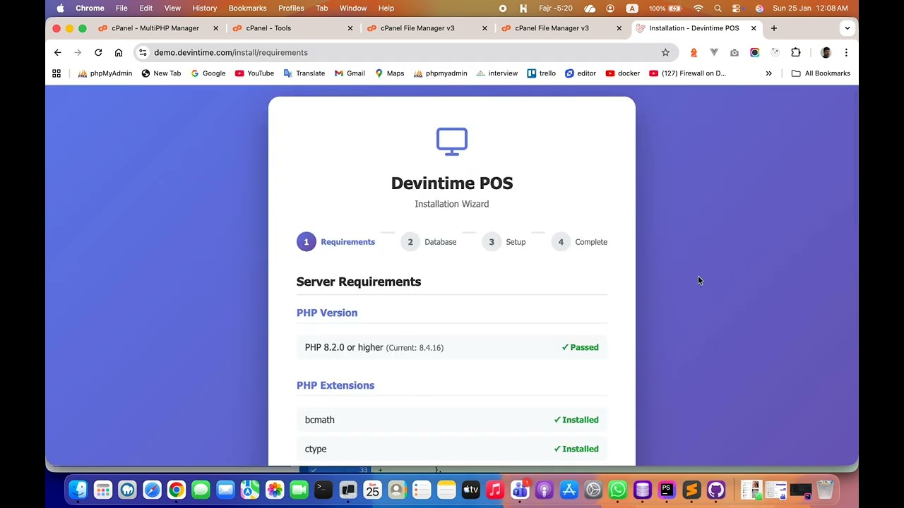Select wizard step 2 Database
This screenshot has height=508, width=904.
click(429, 242)
